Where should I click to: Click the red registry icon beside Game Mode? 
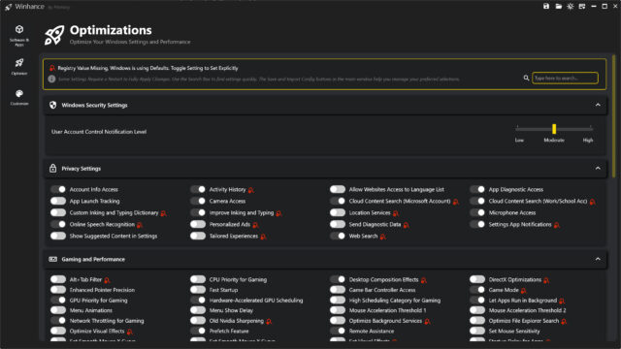pos(523,291)
